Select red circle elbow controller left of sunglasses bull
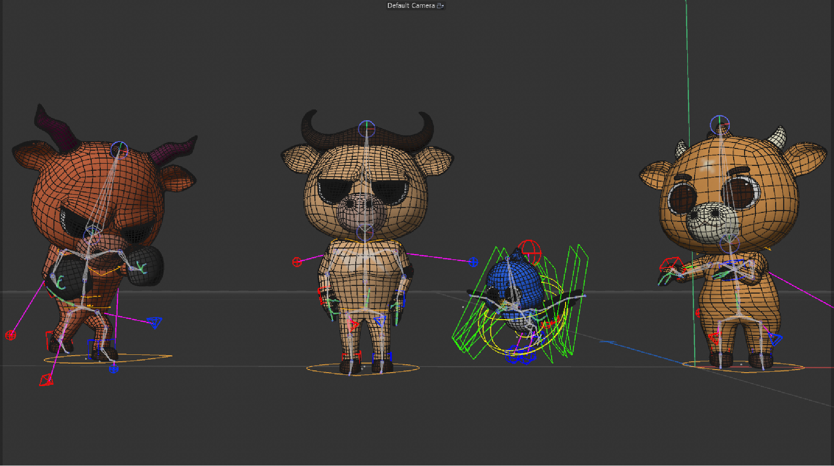This screenshot has width=834, height=466. [x=297, y=262]
